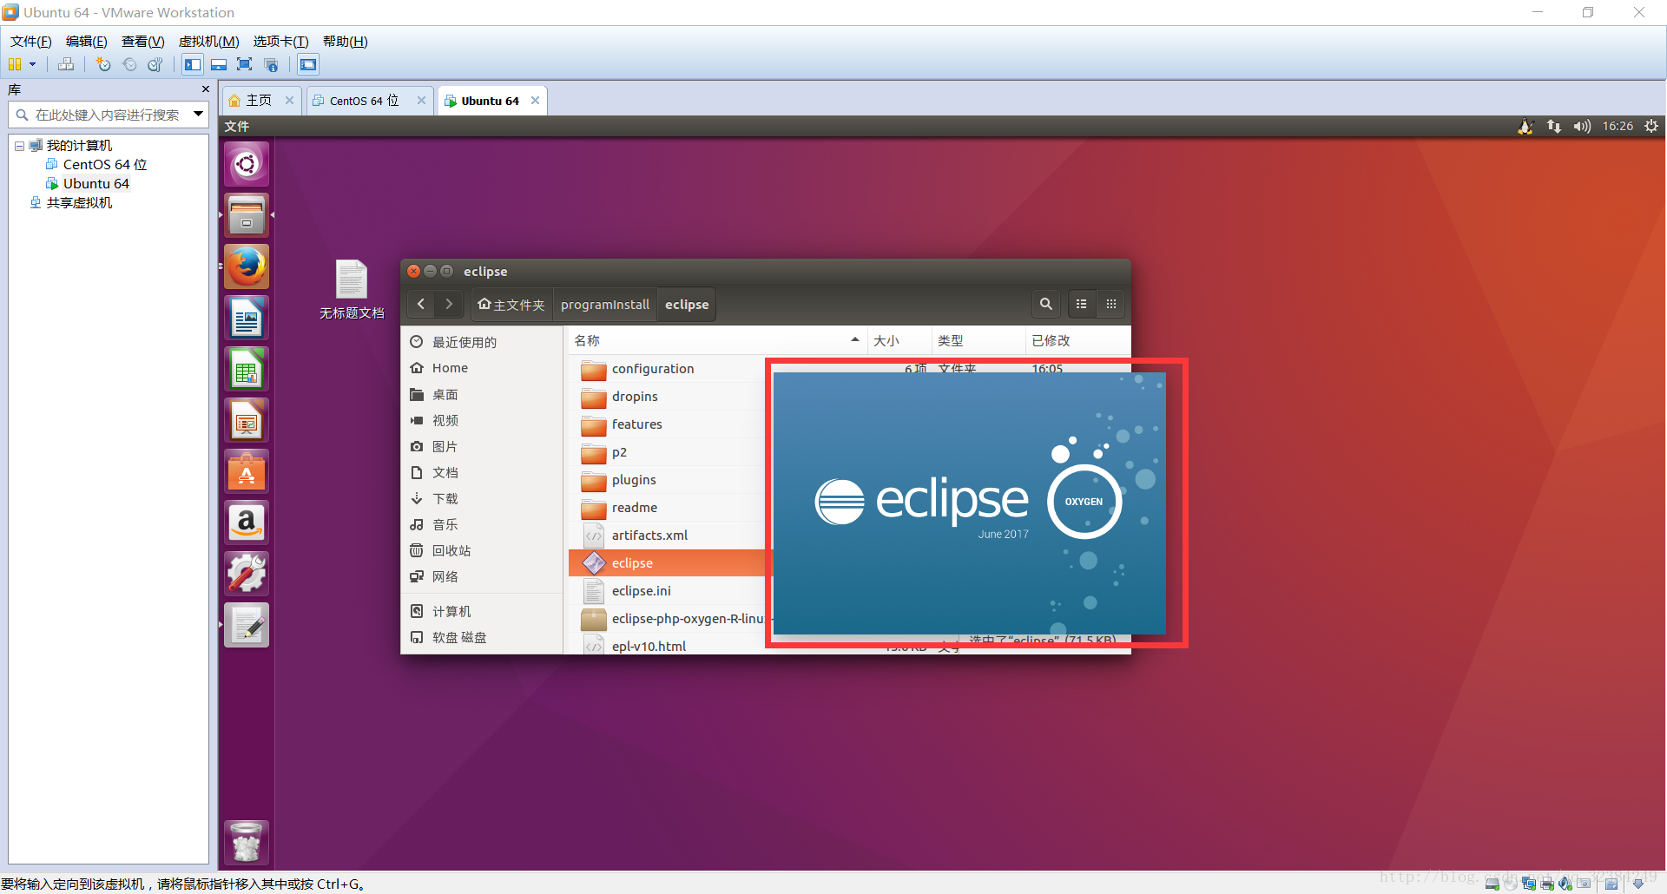
Task: Click the programInstall path button
Action: 605,305
